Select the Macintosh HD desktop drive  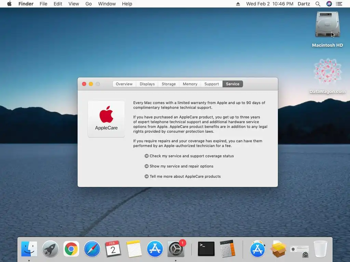327,30
